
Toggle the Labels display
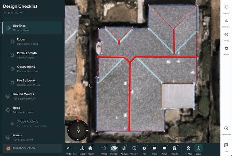click(199, 149)
